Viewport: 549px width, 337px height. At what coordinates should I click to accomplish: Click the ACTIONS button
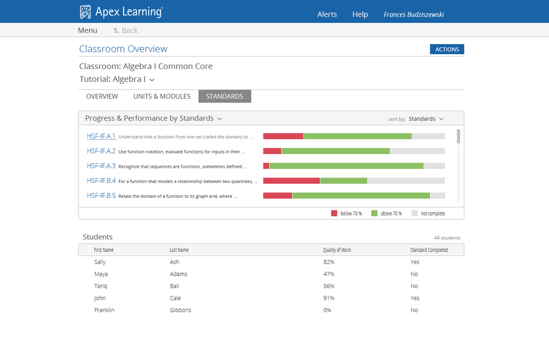coord(446,49)
